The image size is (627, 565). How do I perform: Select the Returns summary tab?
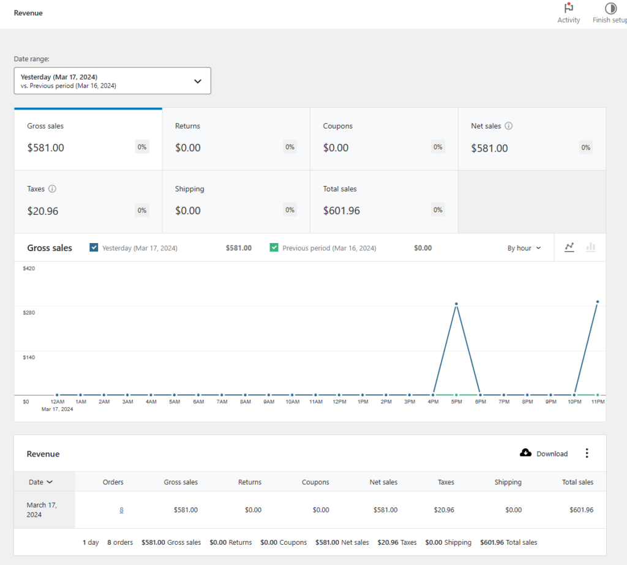pyautogui.click(x=236, y=139)
